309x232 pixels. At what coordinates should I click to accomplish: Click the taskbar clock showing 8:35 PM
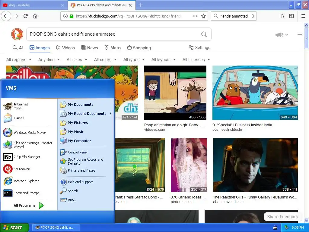pos(298,227)
